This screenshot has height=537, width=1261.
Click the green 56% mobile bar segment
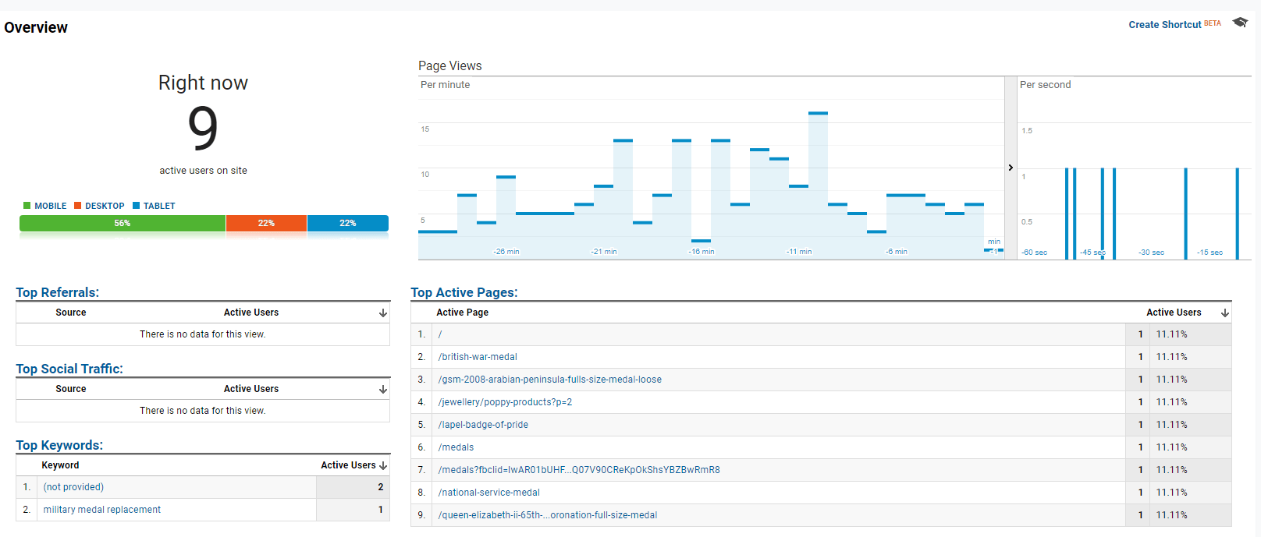tap(123, 224)
